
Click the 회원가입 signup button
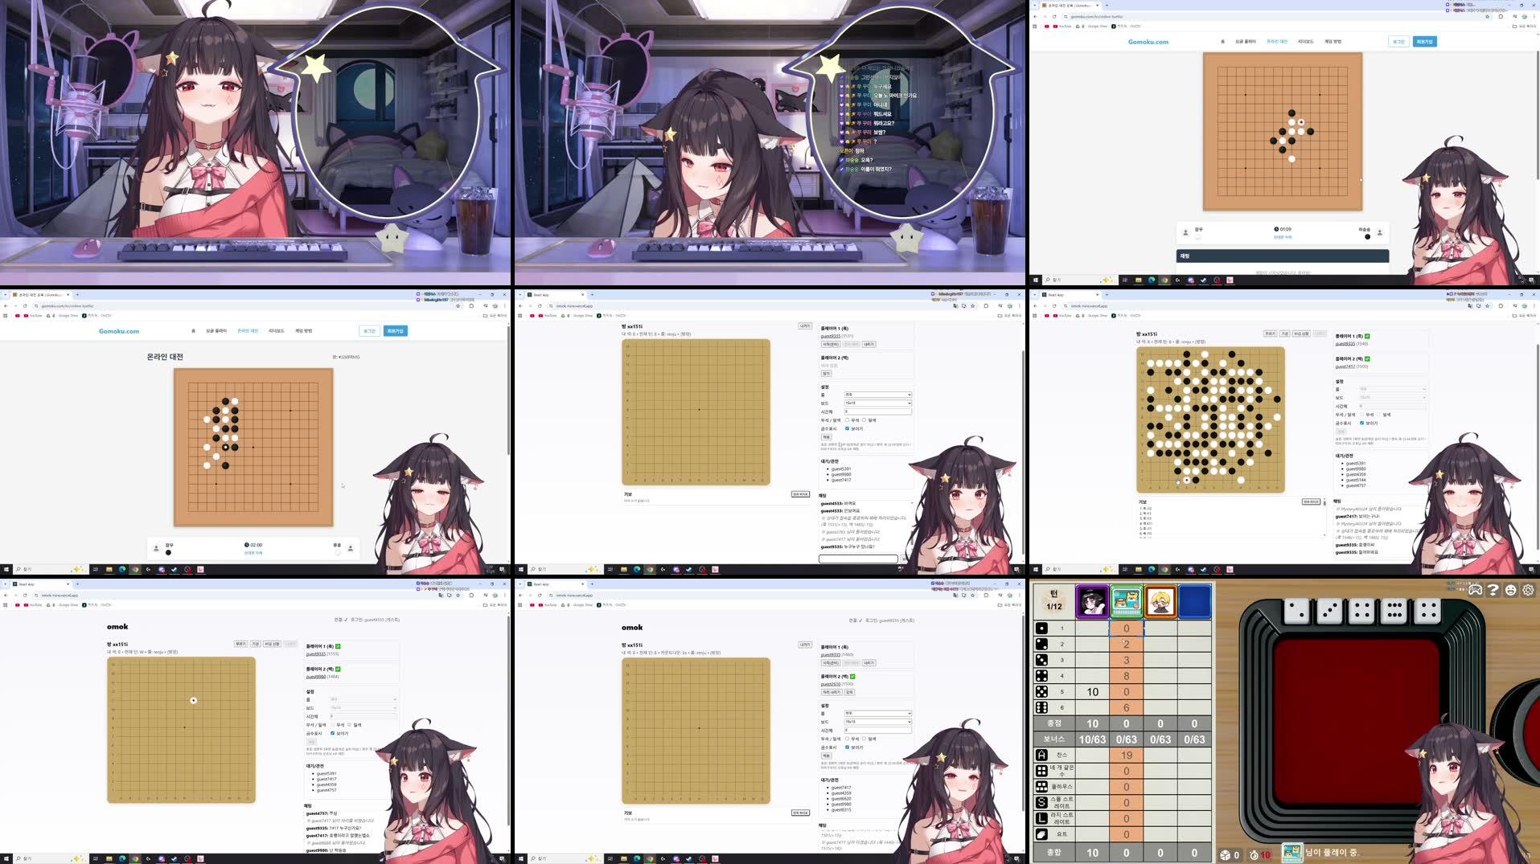(1427, 41)
